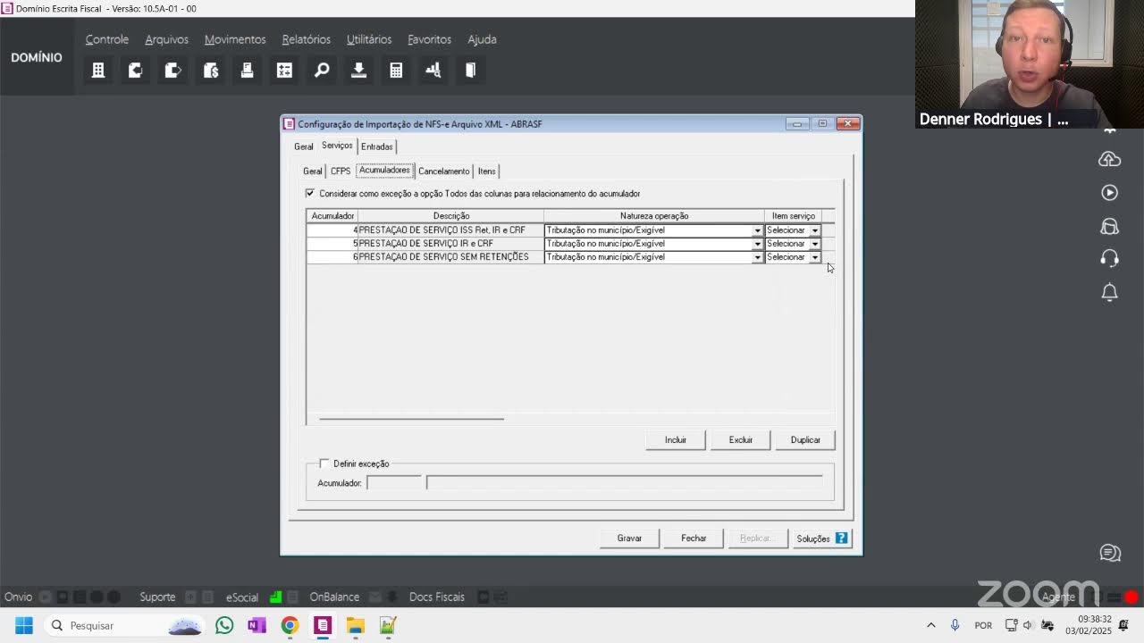Open Google Chrome from the taskbar
The height and width of the screenshot is (643, 1144).
coord(290,625)
